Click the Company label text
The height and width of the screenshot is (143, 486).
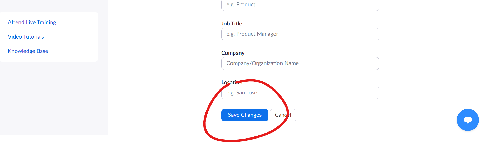click(x=233, y=53)
